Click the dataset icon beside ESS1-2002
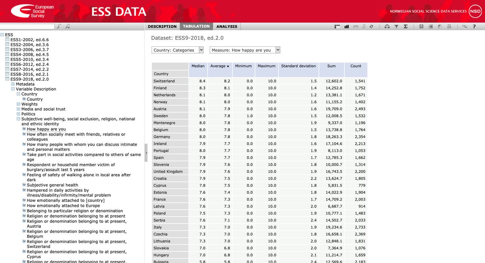 pyautogui.click(x=7, y=40)
